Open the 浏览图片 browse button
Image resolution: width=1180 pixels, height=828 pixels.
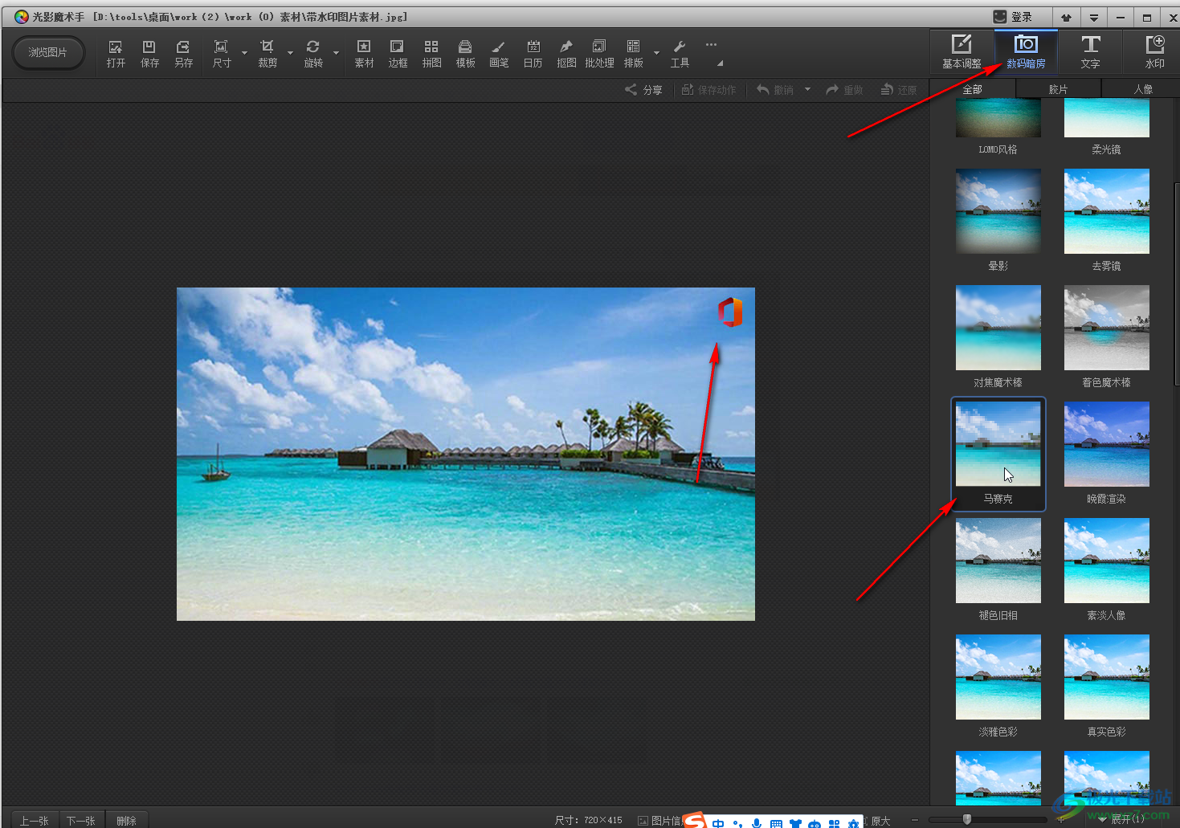coord(48,53)
